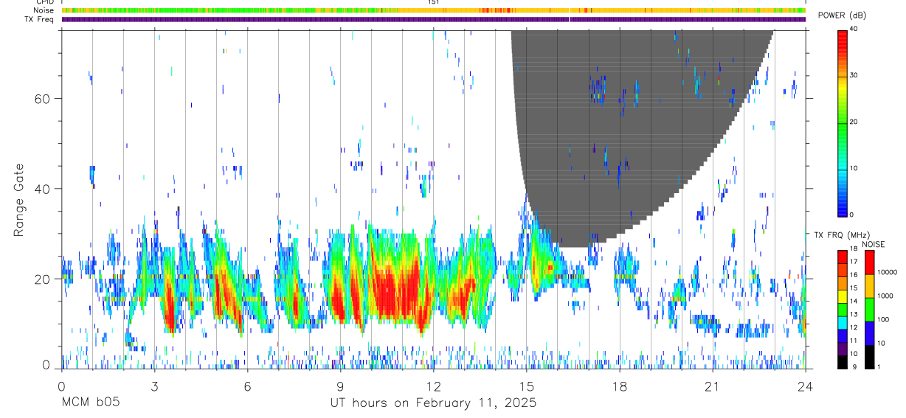
Task: Click the time-axis tick label '21'
Action: 712,387
